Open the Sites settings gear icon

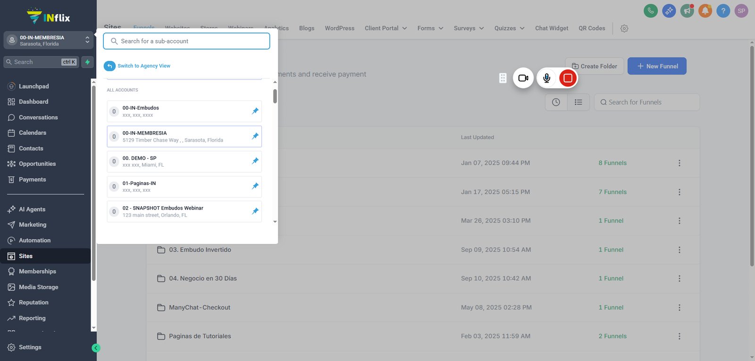click(x=624, y=28)
